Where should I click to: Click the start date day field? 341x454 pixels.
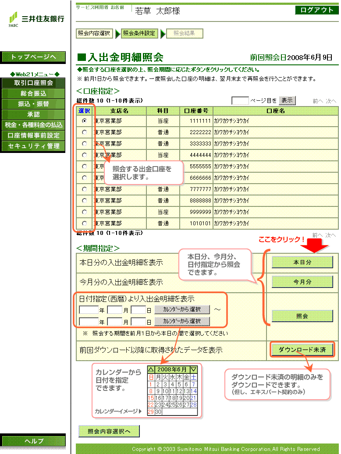139,310
